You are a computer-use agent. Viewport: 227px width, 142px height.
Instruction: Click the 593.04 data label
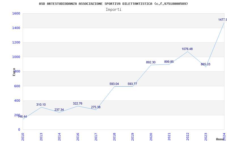114,84
